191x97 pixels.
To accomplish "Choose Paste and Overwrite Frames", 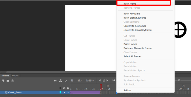I will [138, 48].
